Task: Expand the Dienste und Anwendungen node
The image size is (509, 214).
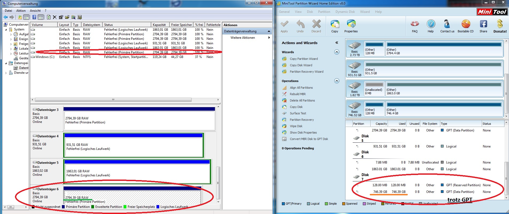Action: point(6,73)
